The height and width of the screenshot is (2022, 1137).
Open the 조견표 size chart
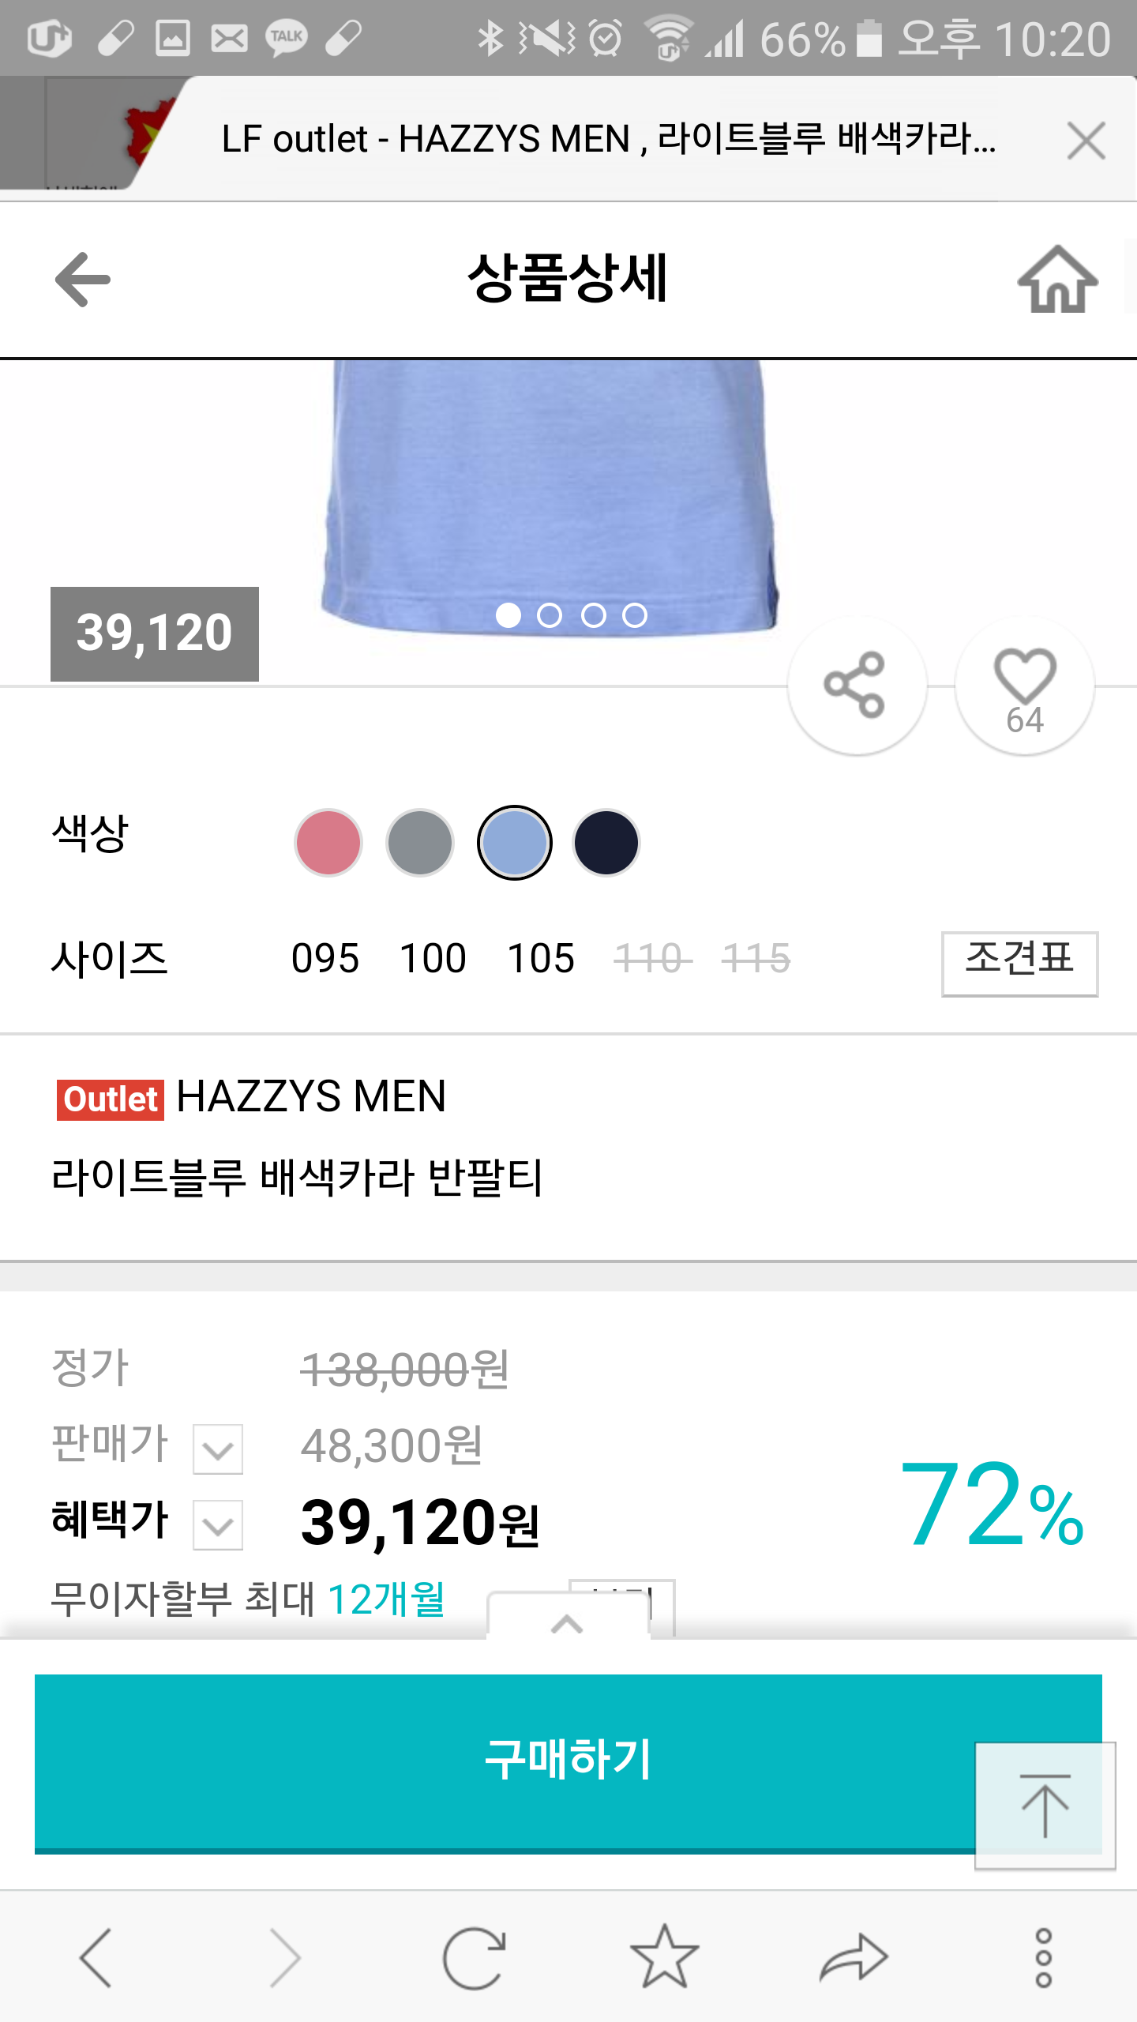pos(1019,964)
